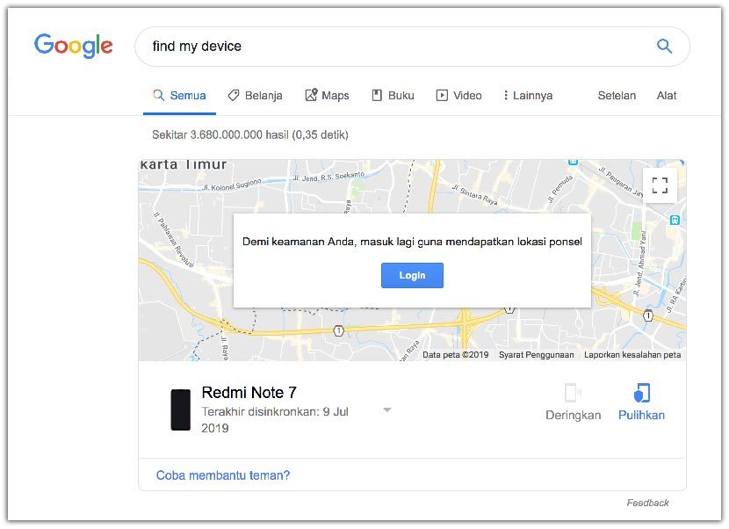Click the 'Jl. Kolonel Sugiono' map label
The width and height of the screenshot is (729, 529).
pyautogui.click(x=232, y=185)
